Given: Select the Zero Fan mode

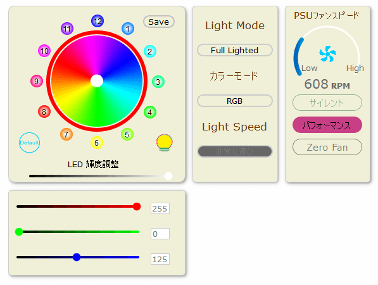Looking at the screenshot, I should [327, 147].
